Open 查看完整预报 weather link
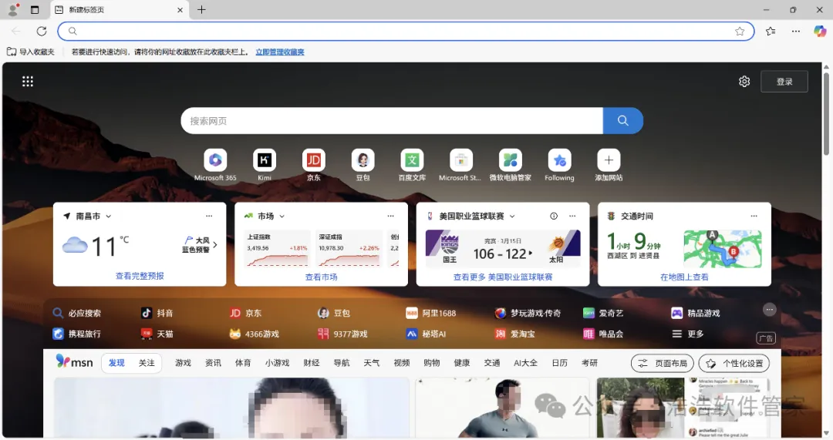 [x=140, y=276]
